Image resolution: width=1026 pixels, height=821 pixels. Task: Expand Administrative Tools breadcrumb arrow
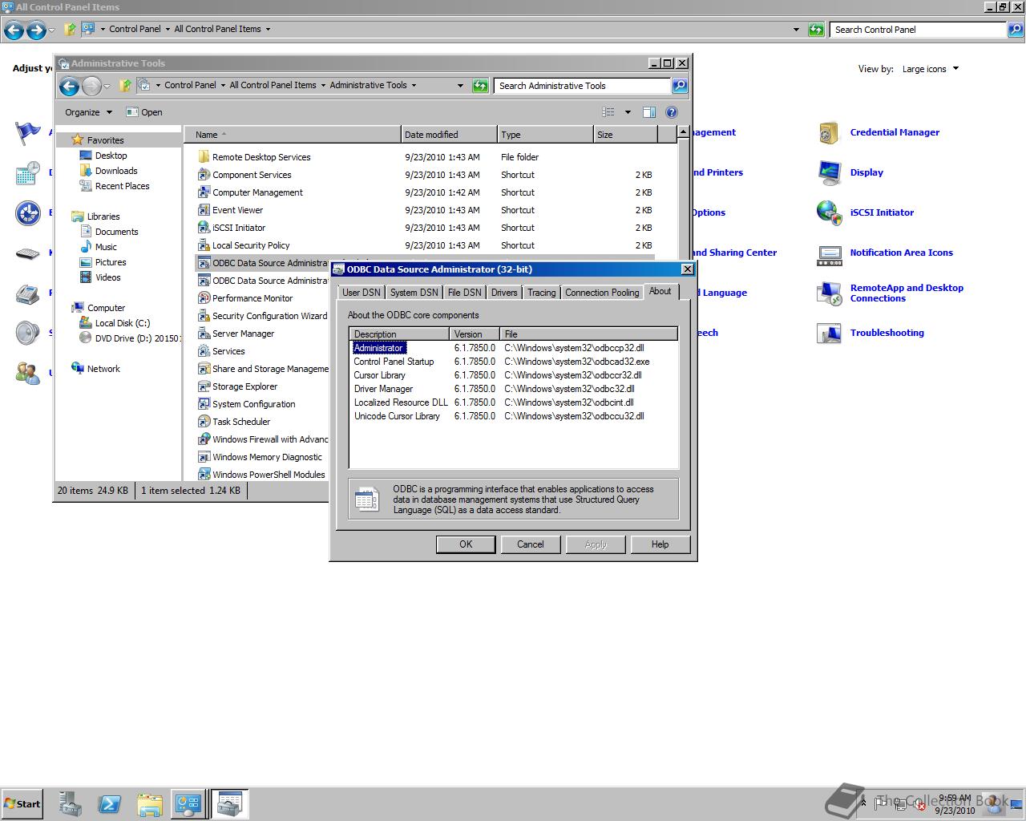tap(414, 85)
